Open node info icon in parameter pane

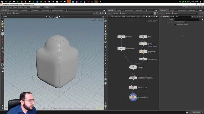[x=200, y=16]
